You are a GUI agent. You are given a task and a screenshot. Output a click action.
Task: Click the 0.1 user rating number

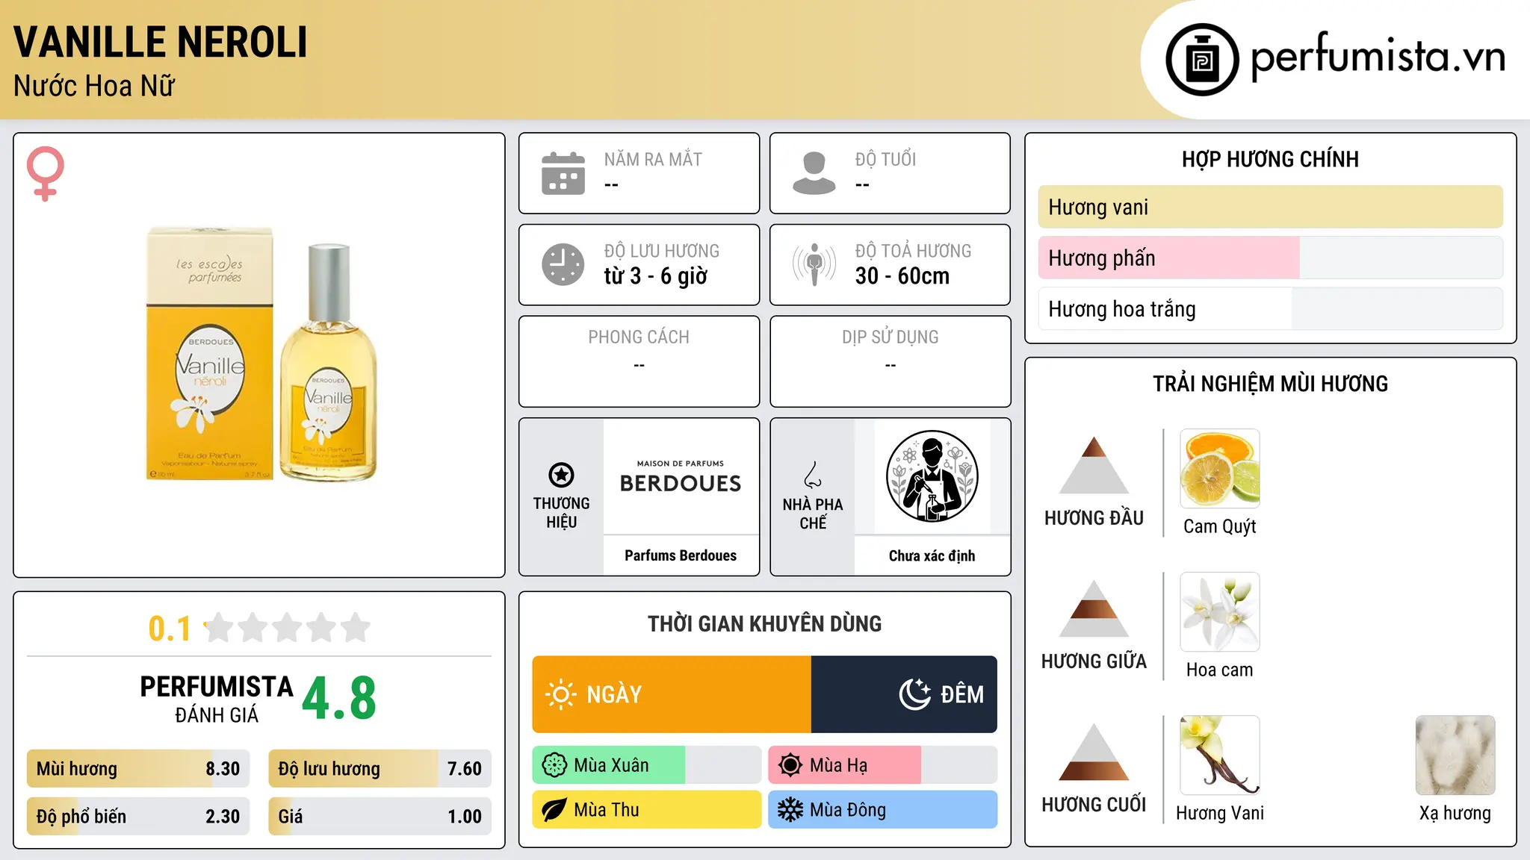[170, 629]
